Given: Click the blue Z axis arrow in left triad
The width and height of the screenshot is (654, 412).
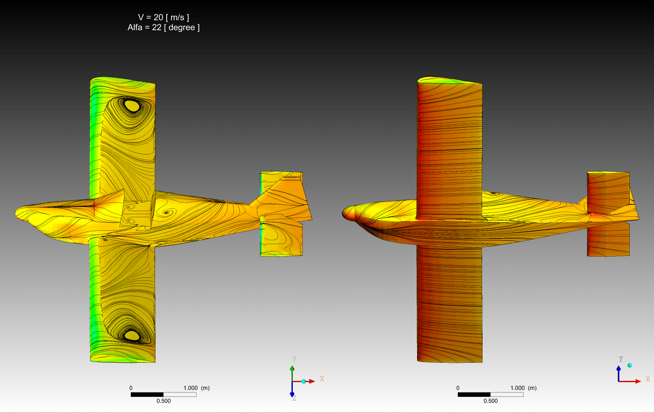Looking at the screenshot, I should [x=292, y=393].
